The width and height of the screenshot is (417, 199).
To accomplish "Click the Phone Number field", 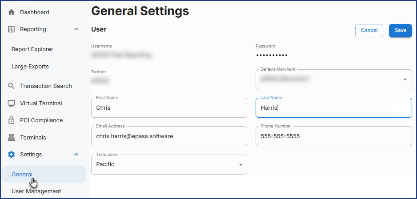I will point(333,136).
